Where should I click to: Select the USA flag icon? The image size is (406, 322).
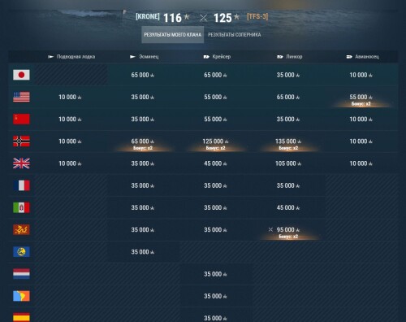pos(21,97)
